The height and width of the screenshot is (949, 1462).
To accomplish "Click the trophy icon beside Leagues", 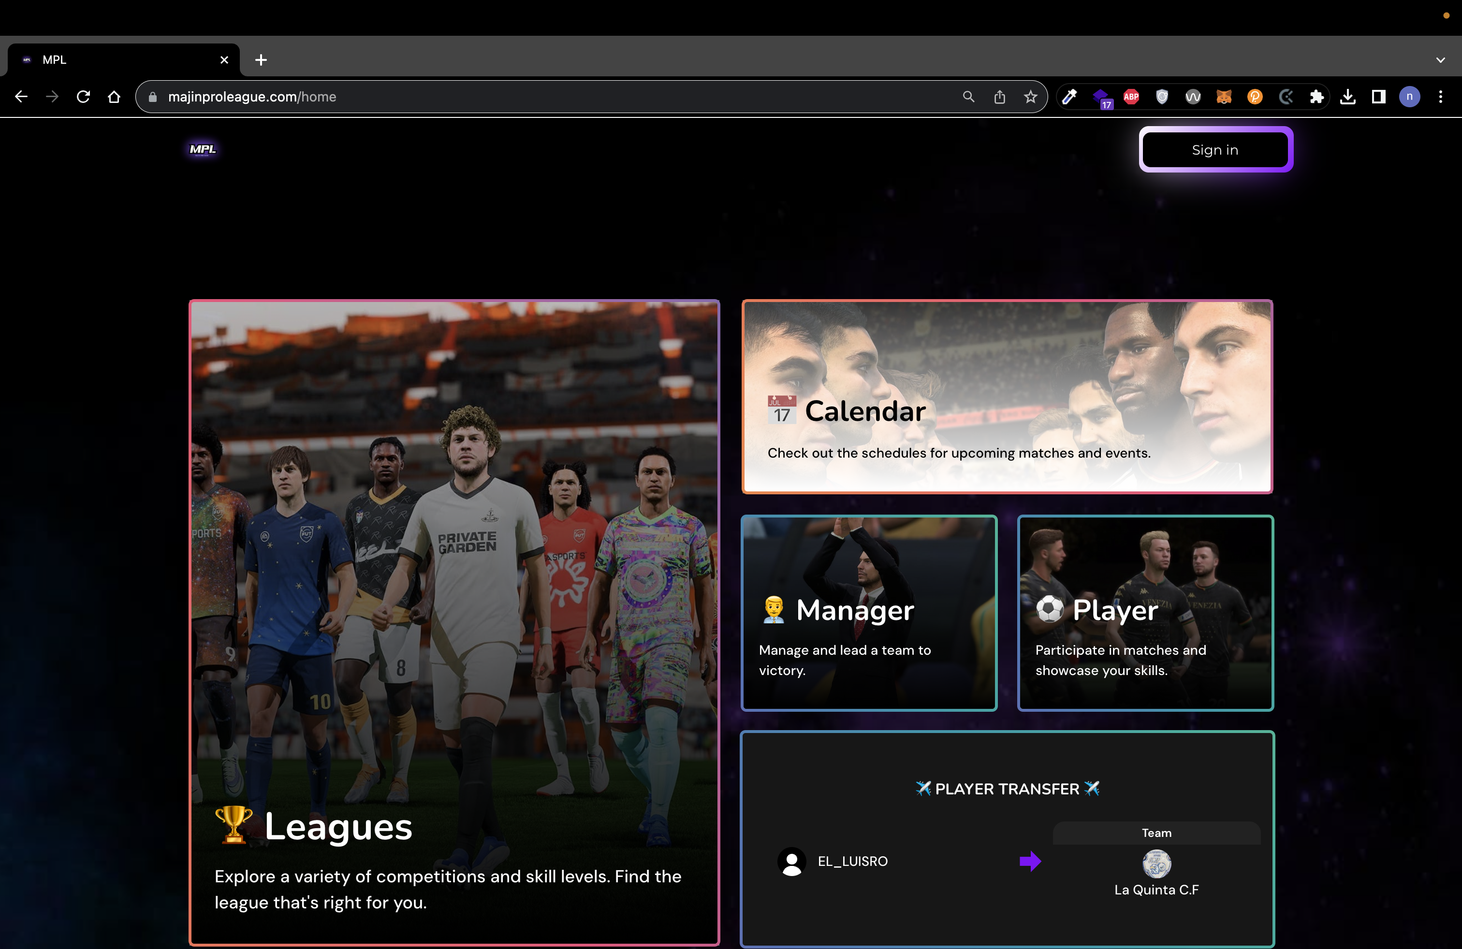I will coord(234,825).
